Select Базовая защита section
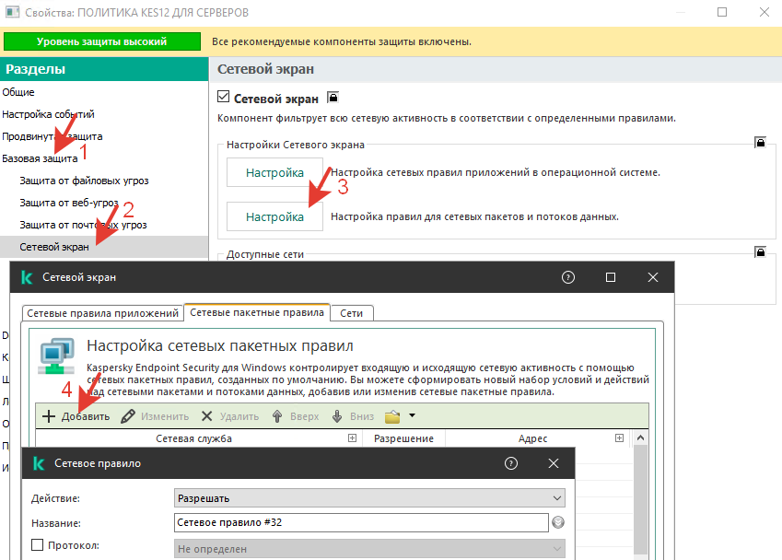Screen dimensions: 782x560 (x=40, y=158)
